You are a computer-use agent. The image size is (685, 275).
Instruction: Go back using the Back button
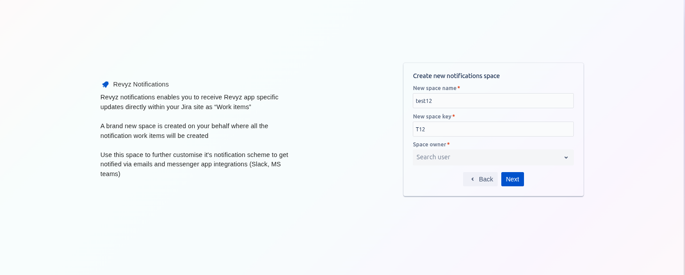[480, 179]
